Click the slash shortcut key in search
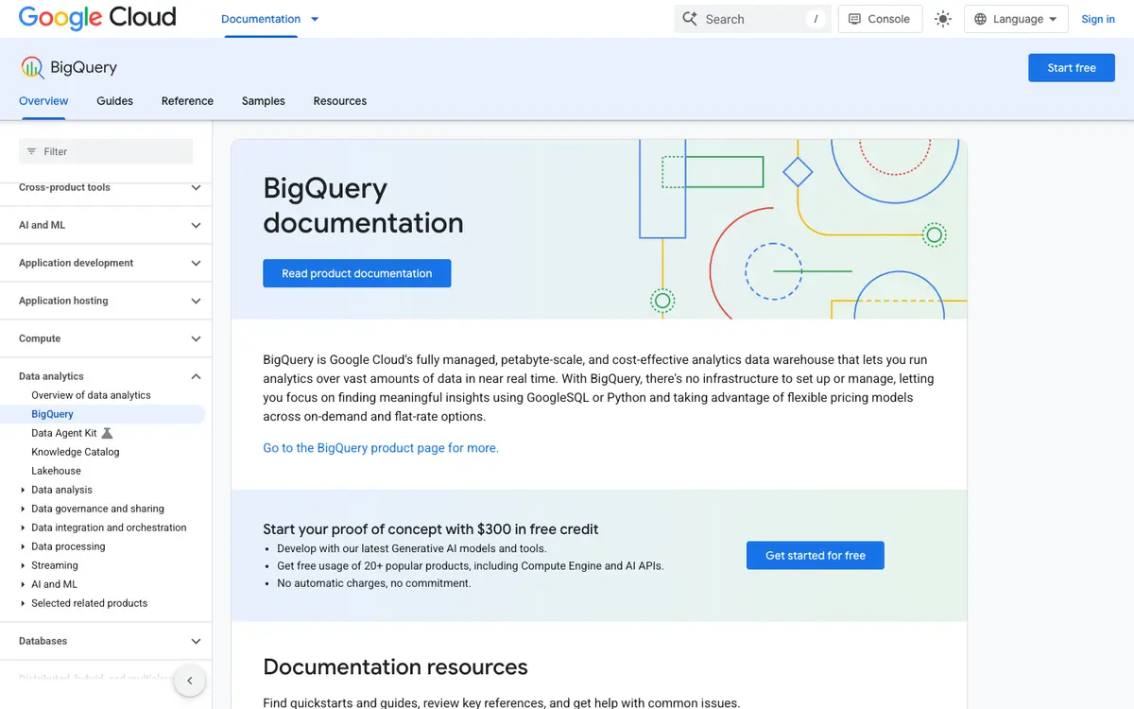1134x709 pixels. (x=816, y=19)
